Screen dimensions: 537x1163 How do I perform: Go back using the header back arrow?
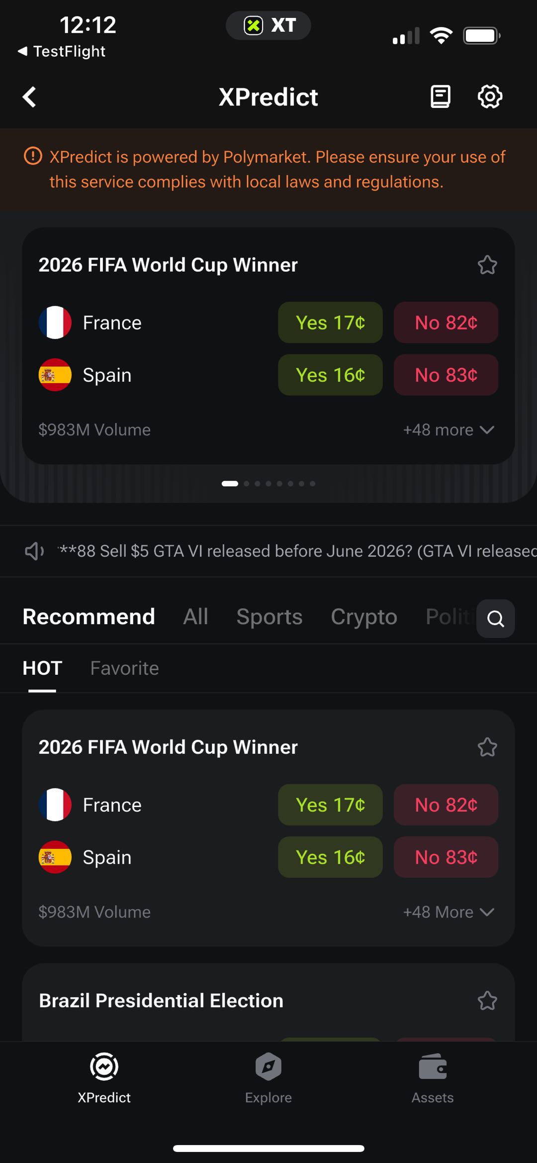[x=30, y=97]
